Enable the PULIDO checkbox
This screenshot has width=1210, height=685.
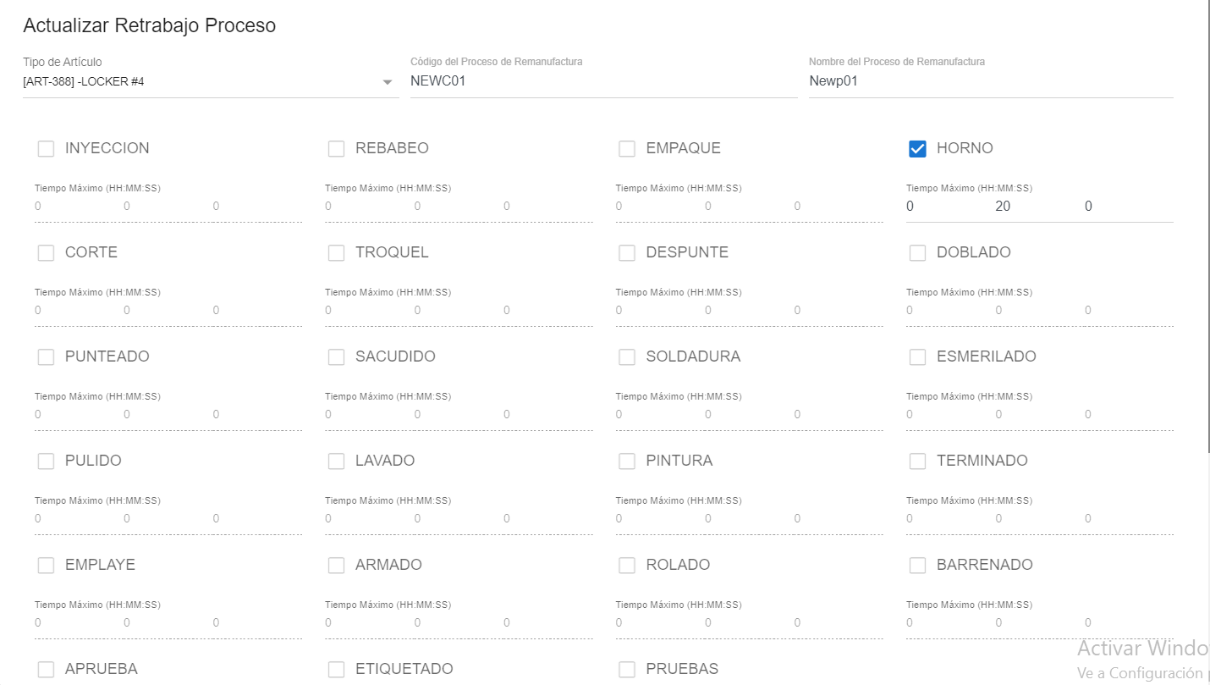click(x=46, y=461)
